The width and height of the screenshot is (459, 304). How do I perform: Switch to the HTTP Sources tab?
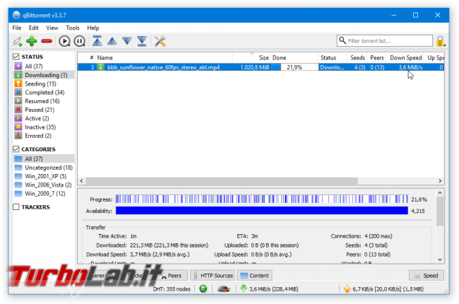coord(213,276)
